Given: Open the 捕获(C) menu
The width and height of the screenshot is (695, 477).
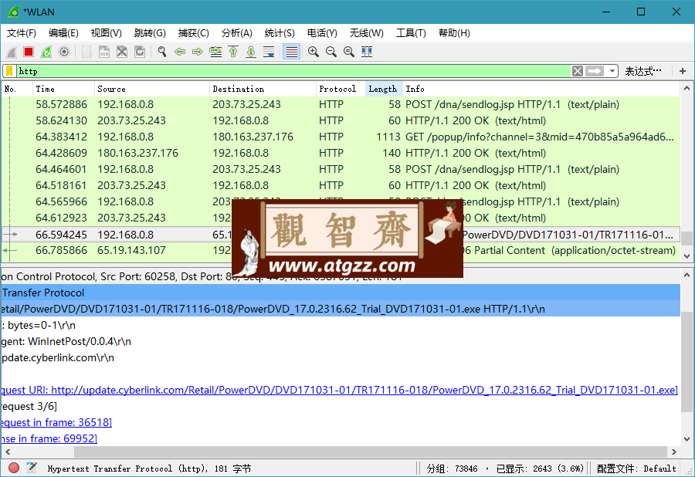Looking at the screenshot, I should pos(193,33).
